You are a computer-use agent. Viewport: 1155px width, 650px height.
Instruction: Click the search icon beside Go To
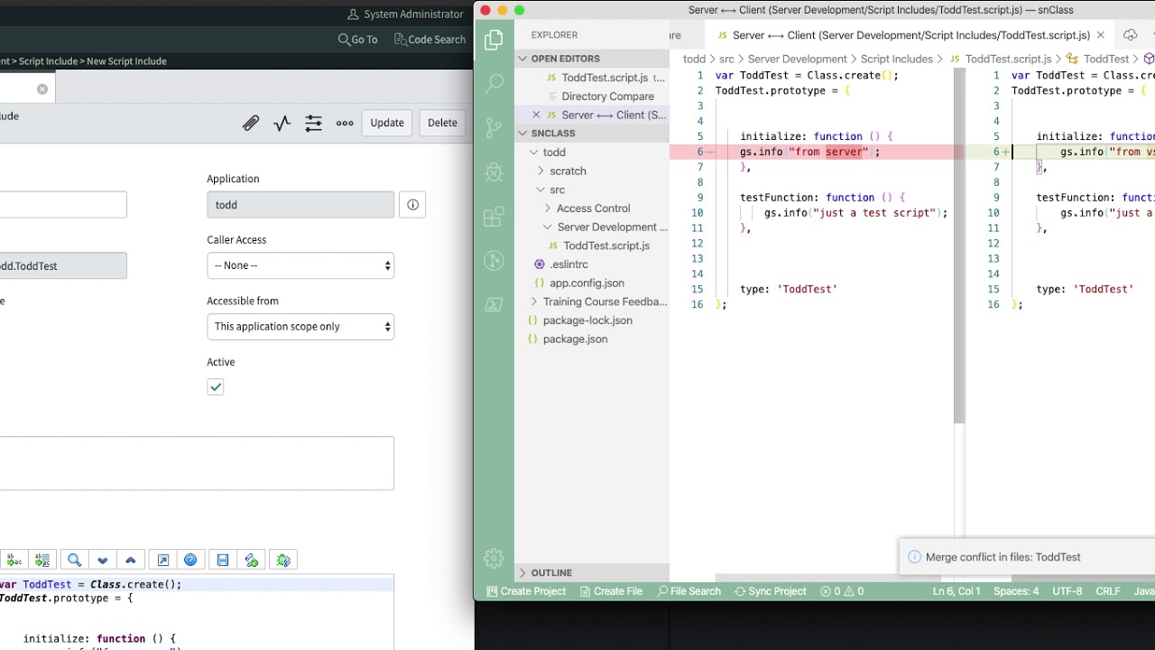[344, 40]
